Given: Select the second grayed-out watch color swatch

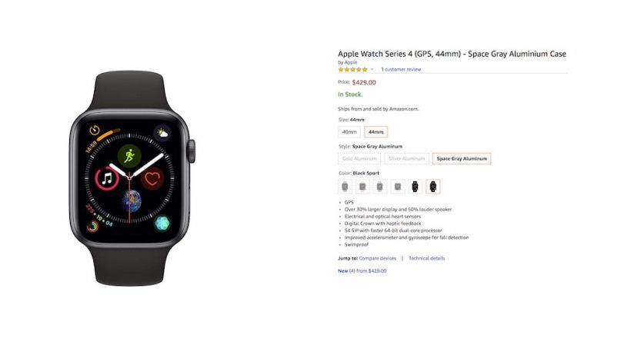Looking at the screenshot, I should coord(362,187).
